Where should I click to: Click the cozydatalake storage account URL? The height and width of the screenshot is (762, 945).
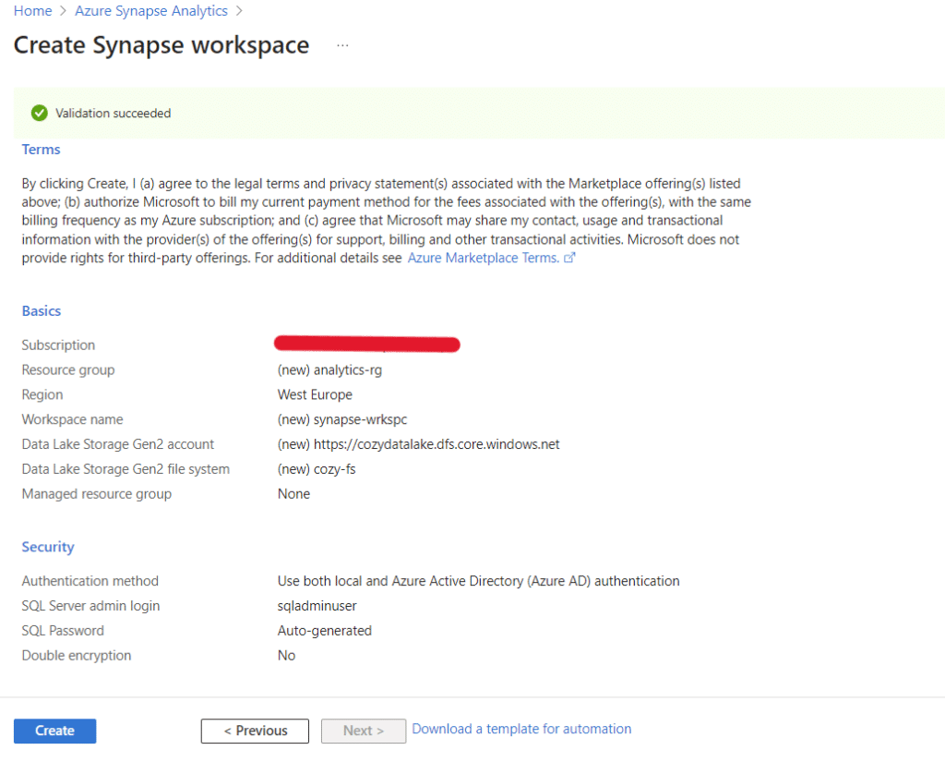point(418,444)
